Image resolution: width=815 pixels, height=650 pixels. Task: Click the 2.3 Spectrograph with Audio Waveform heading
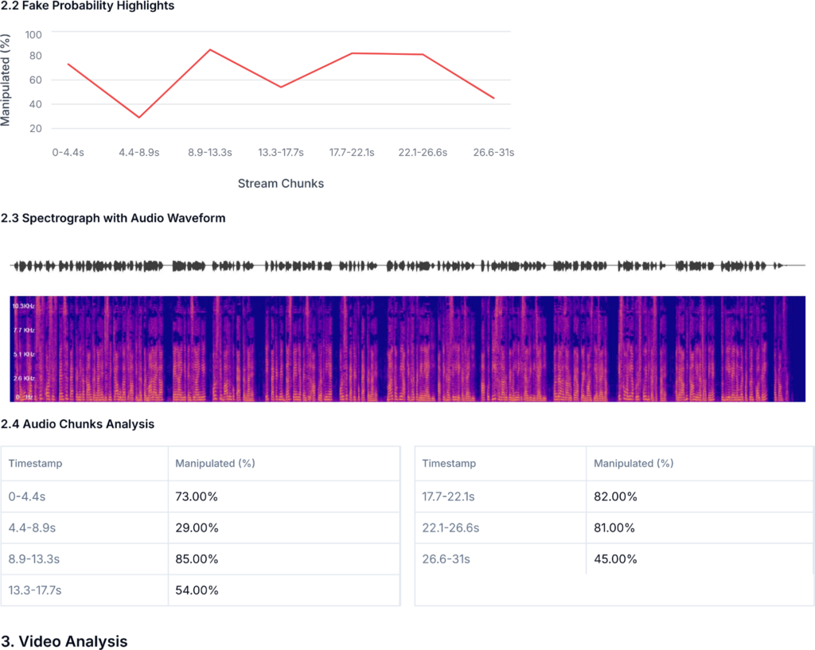point(113,218)
